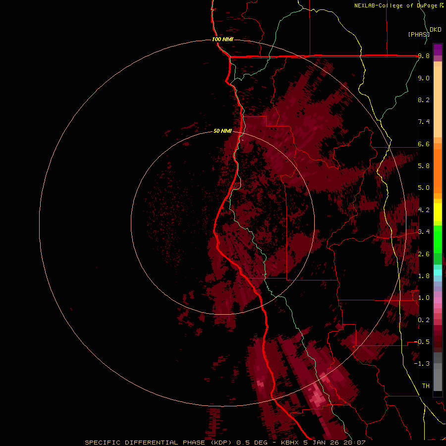Select the 2.6 scale label
This screenshot has width=446, height=446.
(424, 254)
